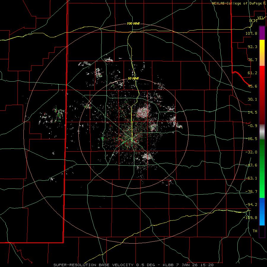
Task: Click the [KT] units label
Action: (x=253, y=20)
